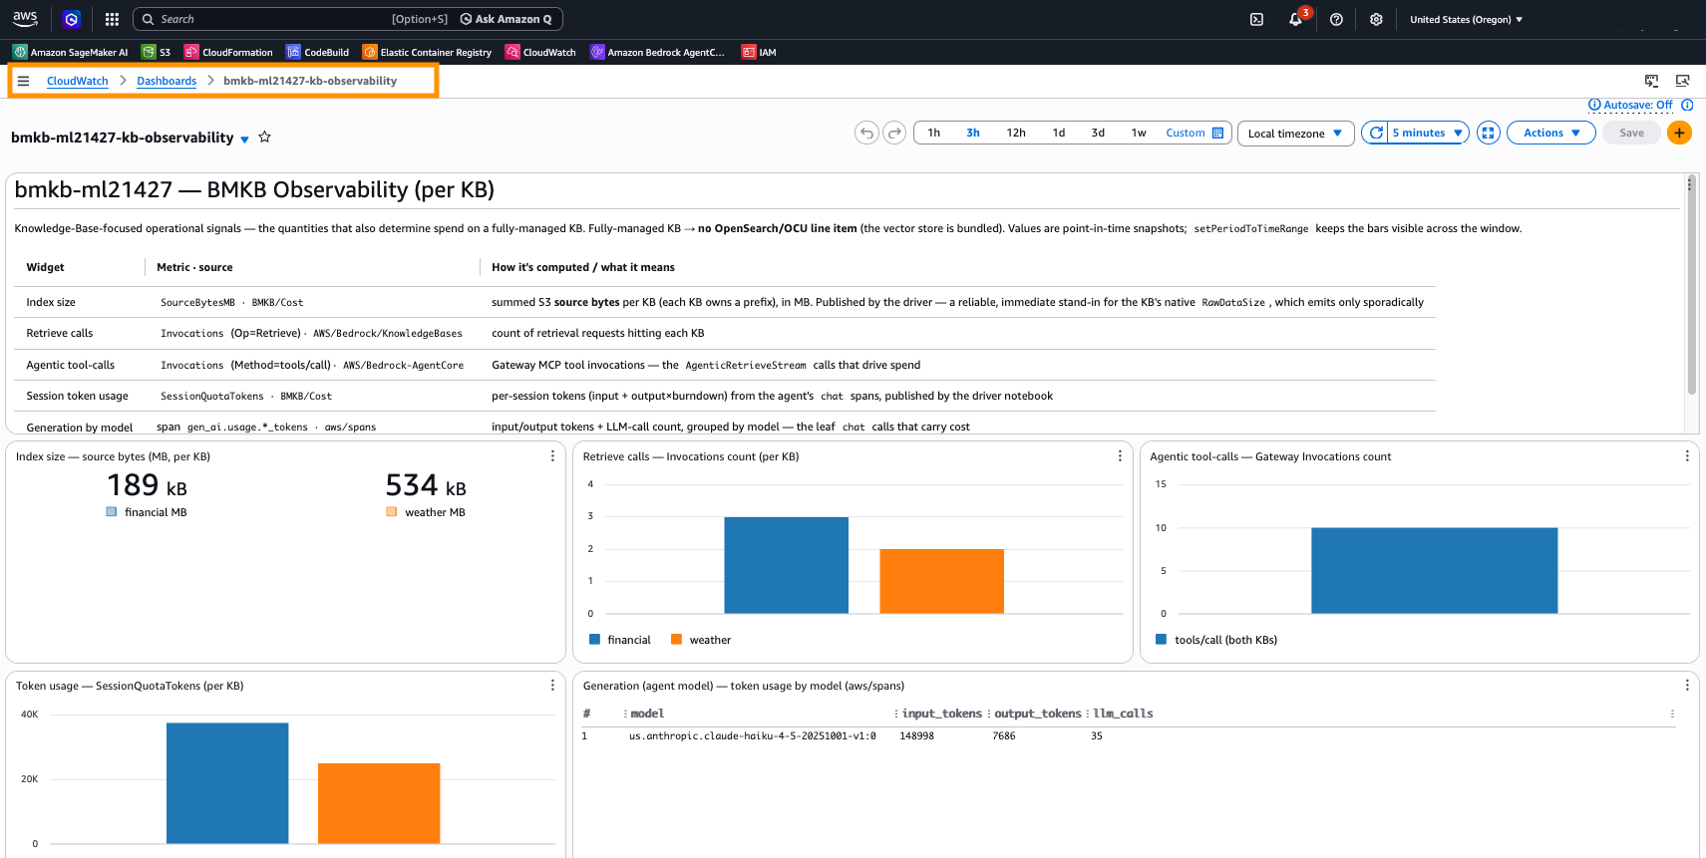Open the Amazon Bedrock AgentCore shortcut
Viewport: 1706px width, 858px height.
[x=657, y=52]
